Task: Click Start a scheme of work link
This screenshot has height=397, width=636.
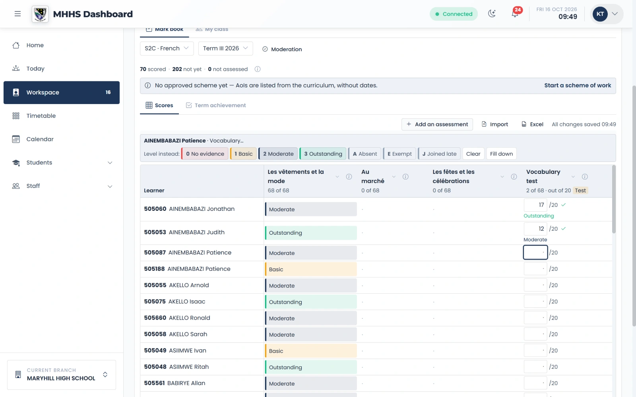Action: pos(578,85)
